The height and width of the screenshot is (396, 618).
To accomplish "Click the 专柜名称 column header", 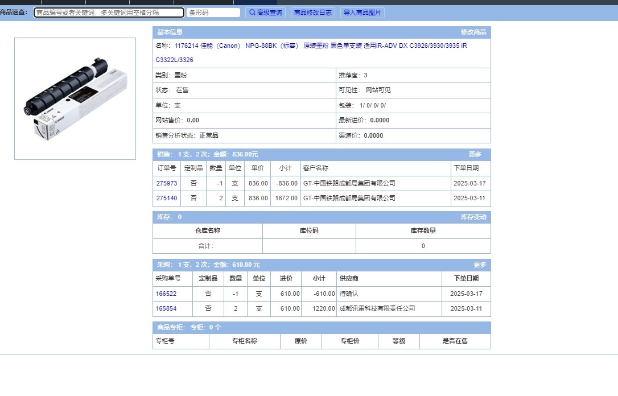I will click(x=244, y=341).
